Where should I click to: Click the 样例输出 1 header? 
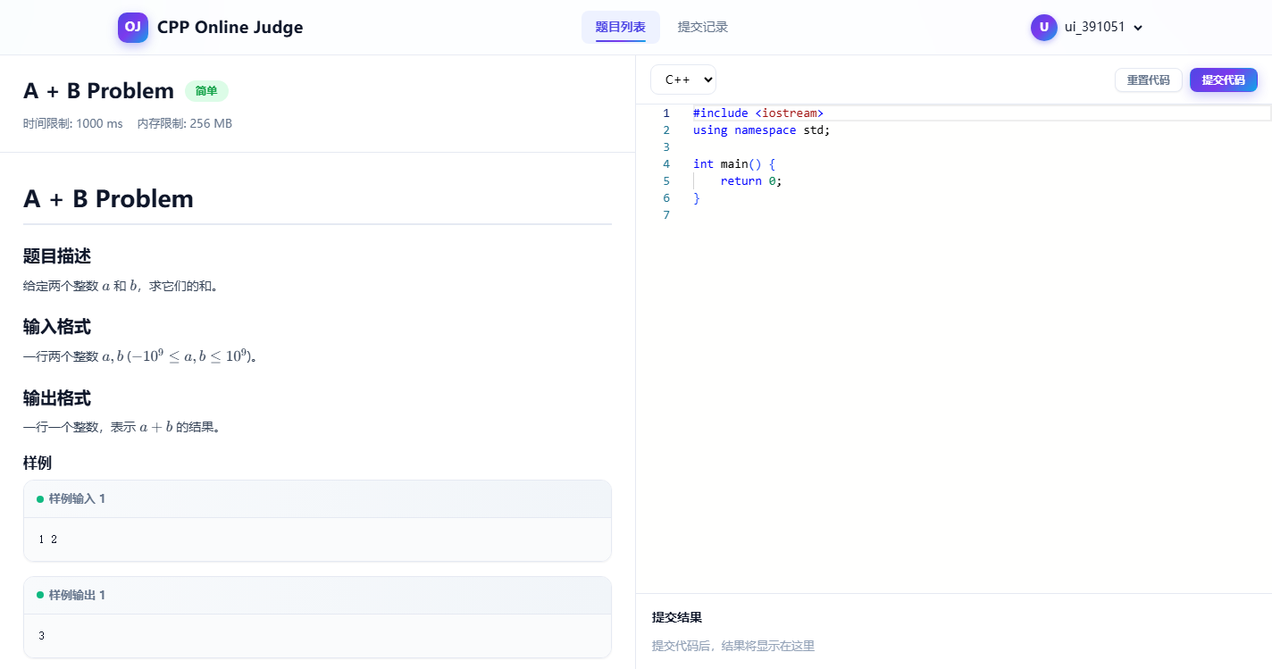click(317, 596)
